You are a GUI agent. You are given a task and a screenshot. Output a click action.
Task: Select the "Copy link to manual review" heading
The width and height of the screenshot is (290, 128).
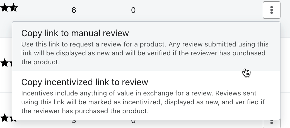[x=75, y=33]
